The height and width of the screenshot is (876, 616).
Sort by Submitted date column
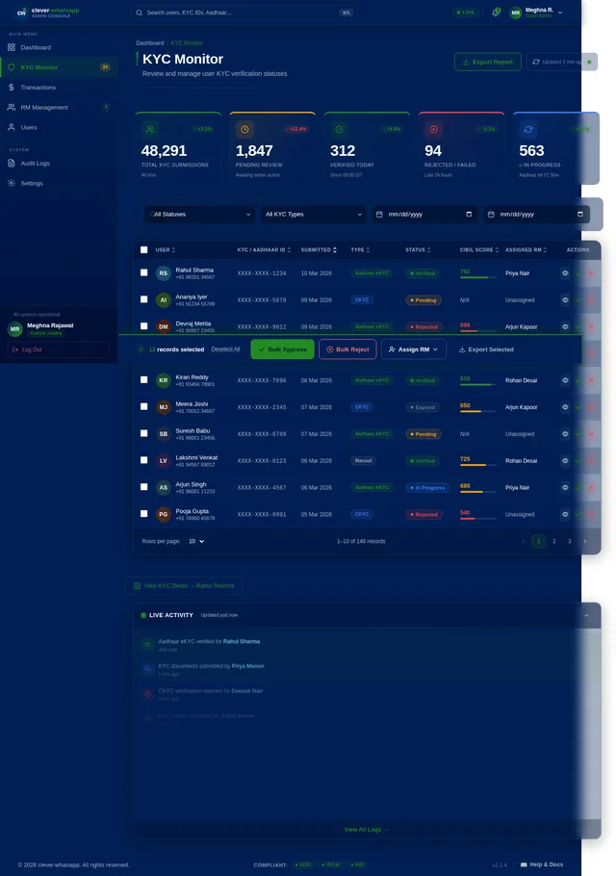pyautogui.click(x=319, y=249)
